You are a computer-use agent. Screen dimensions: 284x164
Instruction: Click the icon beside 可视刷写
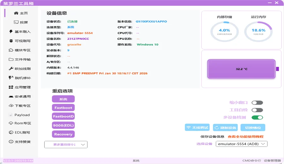click(11, 41)
